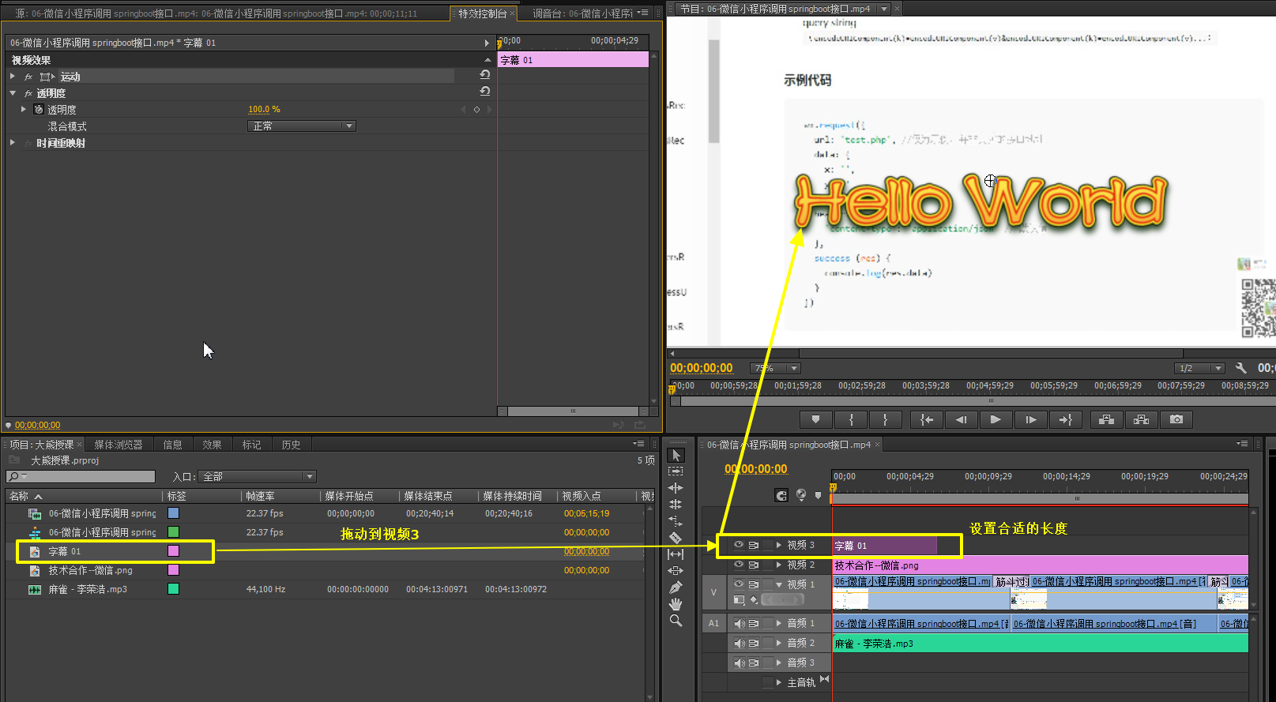Switch to 媒体浏览器 tab

(119, 445)
